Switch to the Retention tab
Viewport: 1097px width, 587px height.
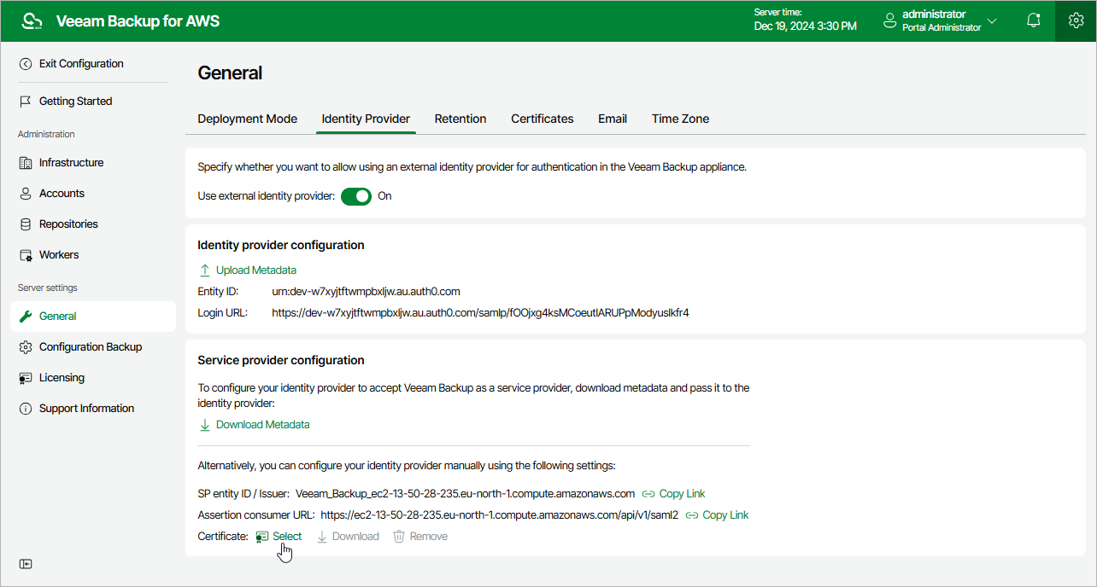point(461,119)
